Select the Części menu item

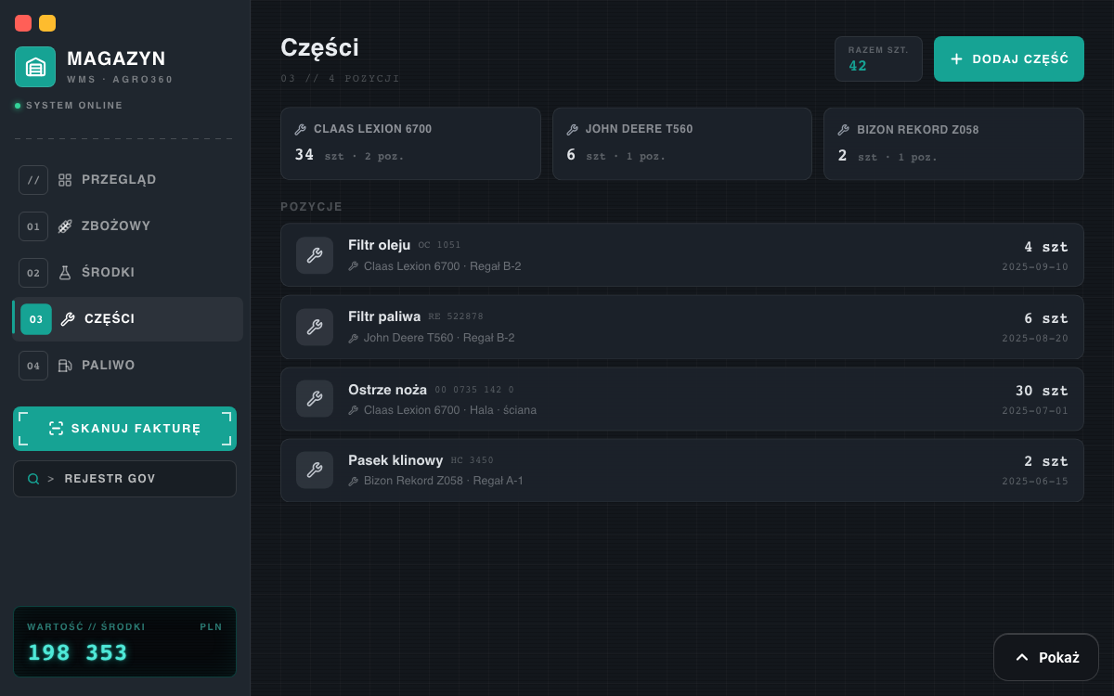point(127,319)
